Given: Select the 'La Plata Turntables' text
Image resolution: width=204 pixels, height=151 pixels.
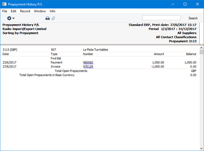Looking at the screenshot, I should (95, 49).
